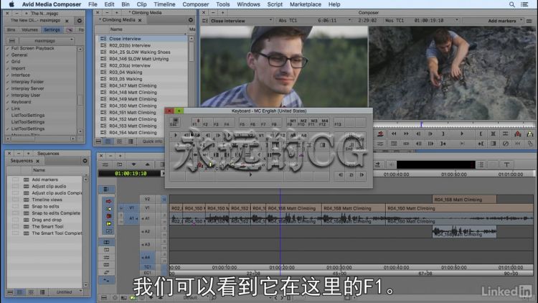
Task: Select red Lift/Overwrite segment arrow in Smart Tool
Action: 108,201
